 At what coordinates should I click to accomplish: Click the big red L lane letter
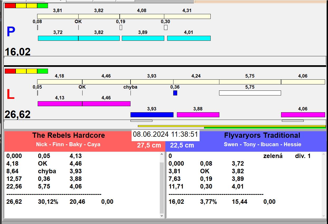pyautogui.click(x=10, y=95)
